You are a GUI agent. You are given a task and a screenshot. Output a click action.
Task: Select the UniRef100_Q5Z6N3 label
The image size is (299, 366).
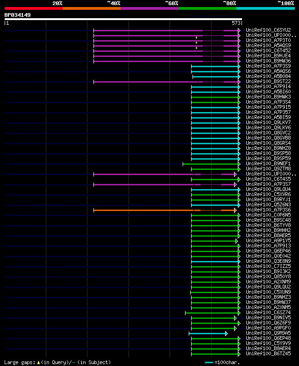tap(268, 204)
